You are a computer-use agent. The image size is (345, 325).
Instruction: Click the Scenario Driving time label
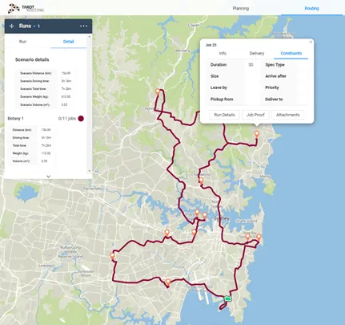[x=34, y=81]
